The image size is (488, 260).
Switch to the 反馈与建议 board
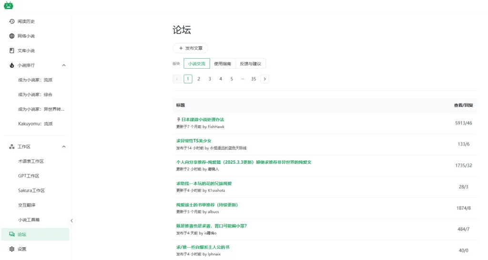click(x=251, y=63)
